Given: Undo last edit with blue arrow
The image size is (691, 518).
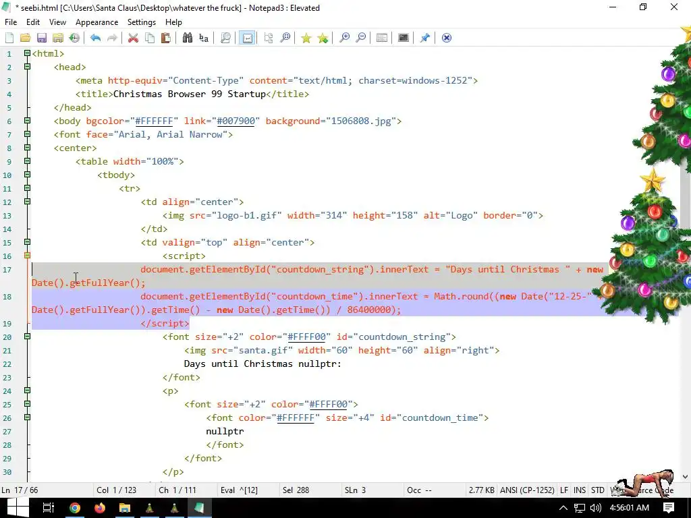Looking at the screenshot, I should 96,38.
